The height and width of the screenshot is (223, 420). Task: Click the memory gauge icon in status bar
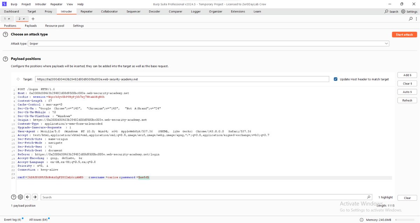[x=362, y=220]
